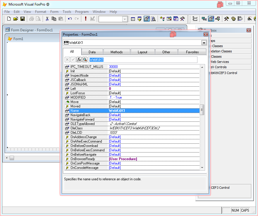Open the Program menu

(x=82, y=12)
